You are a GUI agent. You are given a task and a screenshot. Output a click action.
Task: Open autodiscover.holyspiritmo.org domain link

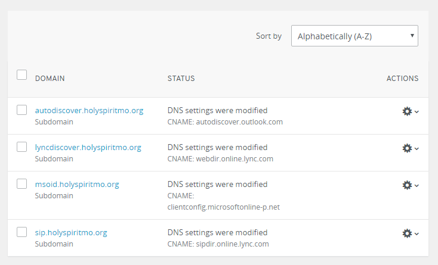89,110
